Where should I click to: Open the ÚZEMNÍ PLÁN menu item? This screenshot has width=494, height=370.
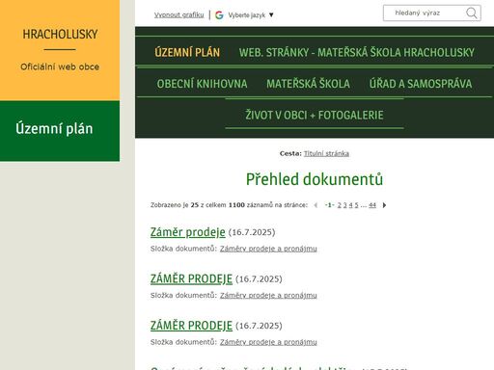click(x=187, y=52)
